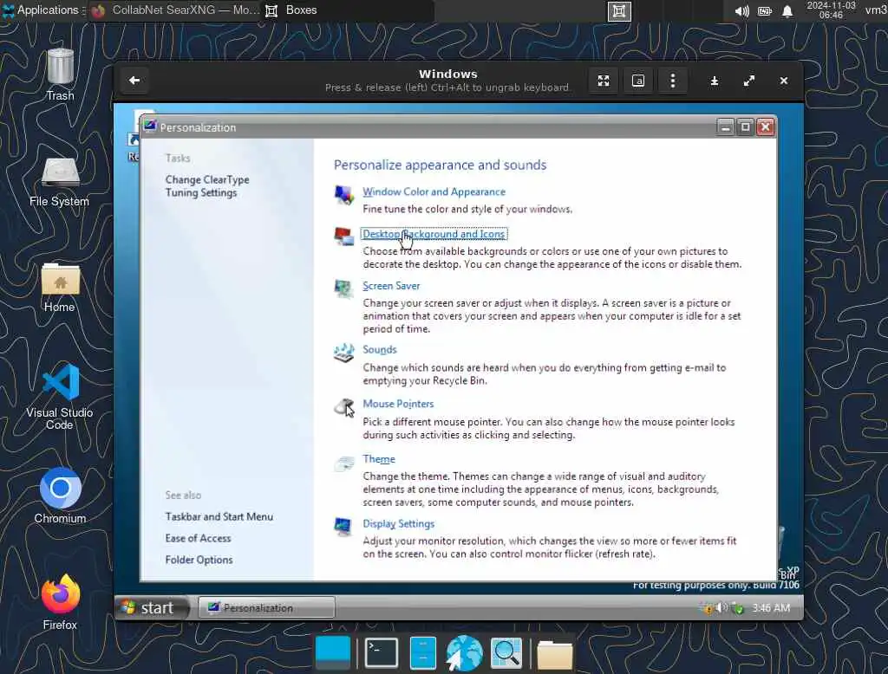Image resolution: width=888 pixels, height=674 pixels.
Task: Open the File System desktop icon
Action: [60, 182]
